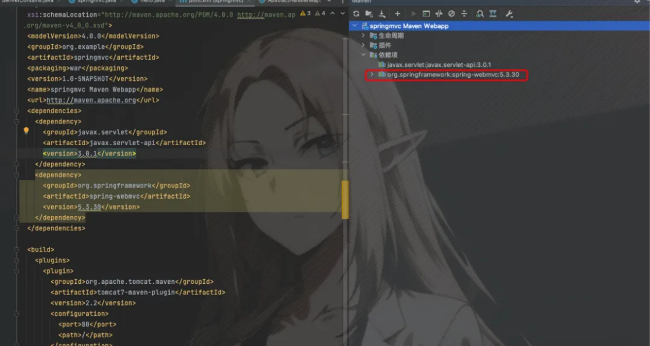Fold the <dependencies> block in gutter
650x346 pixels.
[17, 111]
